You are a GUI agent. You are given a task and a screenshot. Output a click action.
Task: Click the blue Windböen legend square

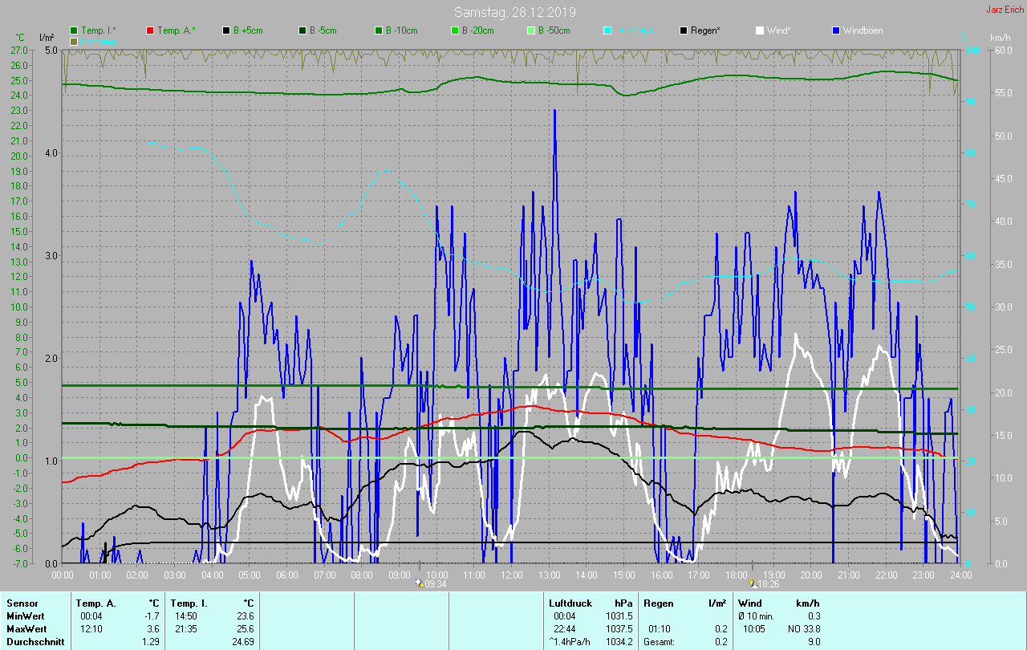(836, 30)
